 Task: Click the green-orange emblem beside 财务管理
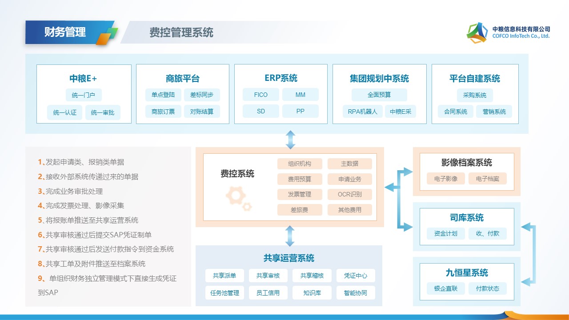107,36
